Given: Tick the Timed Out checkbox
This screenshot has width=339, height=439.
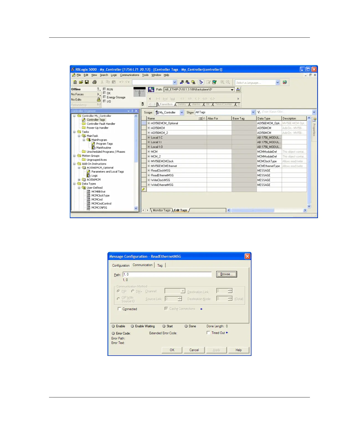Looking at the screenshot, I should 208,333.
